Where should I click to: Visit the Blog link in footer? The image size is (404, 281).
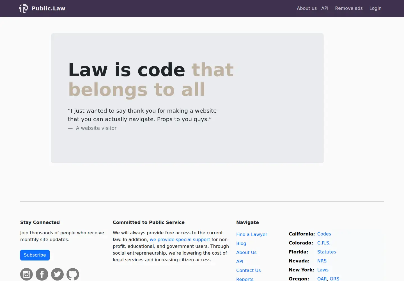pyautogui.click(x=241, y=243)
